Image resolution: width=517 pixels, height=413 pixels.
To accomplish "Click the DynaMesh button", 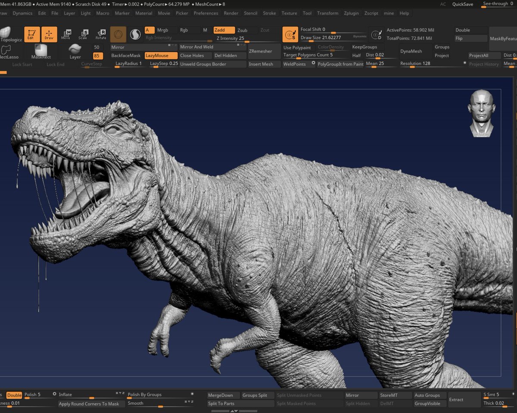I will tap(411, 51).
